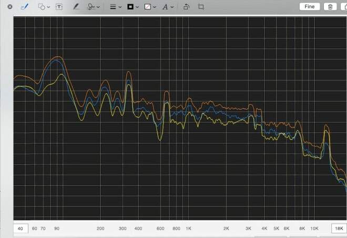Click the 60 axis label

[35, 229]
